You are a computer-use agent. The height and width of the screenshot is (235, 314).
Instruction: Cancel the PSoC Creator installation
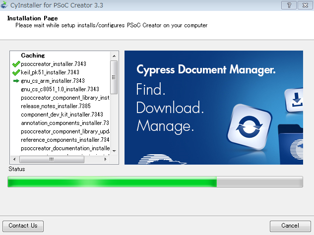pos(290,226)
